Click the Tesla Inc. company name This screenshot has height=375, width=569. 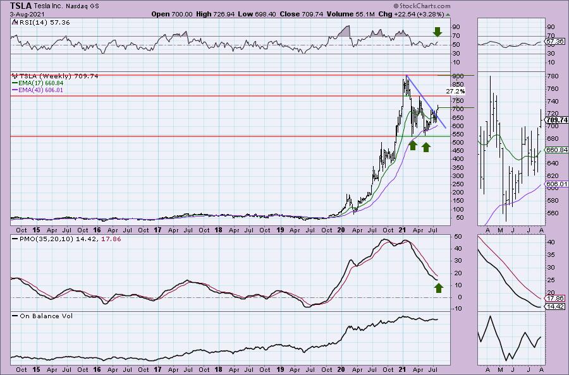click(x=49, y=6)
